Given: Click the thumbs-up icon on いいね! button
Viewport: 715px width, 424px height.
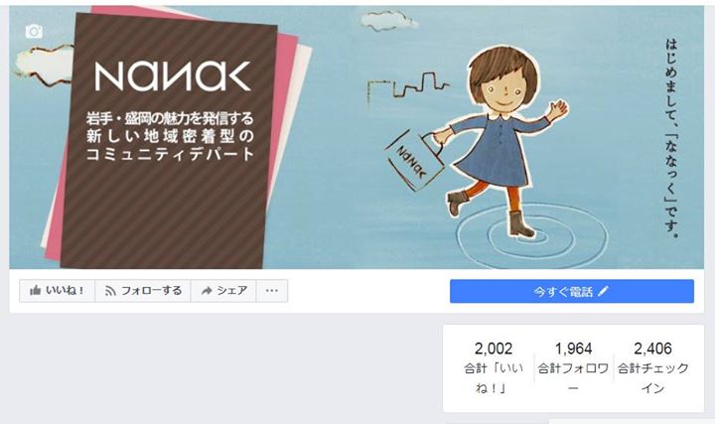Looking at the screenshot, I should 35,290.
